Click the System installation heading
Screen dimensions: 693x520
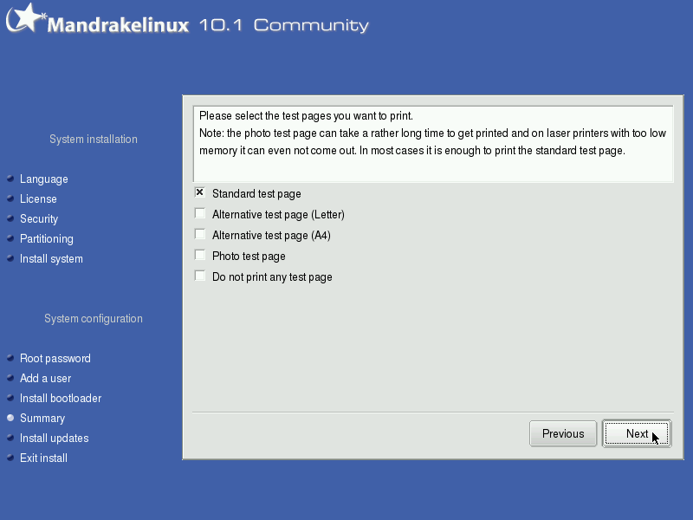click(94, 140)
